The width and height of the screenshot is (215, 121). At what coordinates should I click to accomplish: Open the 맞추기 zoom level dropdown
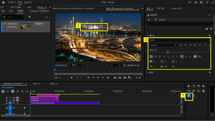(x=78, y=65)
